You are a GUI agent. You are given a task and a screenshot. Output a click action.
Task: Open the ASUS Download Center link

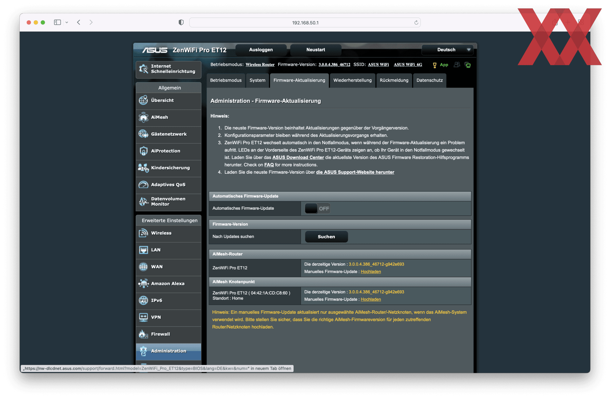pyautogui.click(x=298, y=158)
